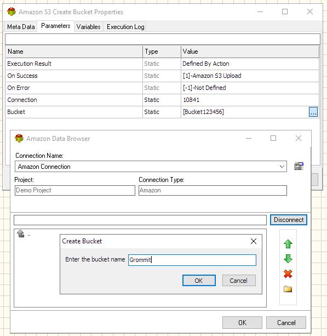
Task: Click Cancel in the Create Bucket dialog
Action: pos(239,281)
